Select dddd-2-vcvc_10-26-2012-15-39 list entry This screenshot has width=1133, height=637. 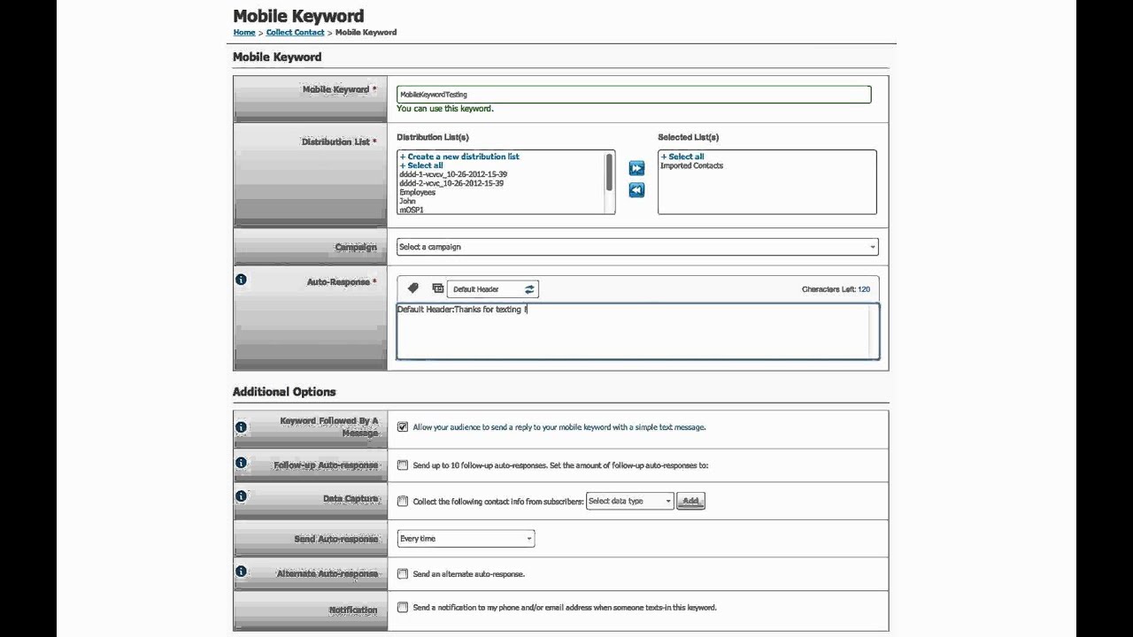click(x=451, y=183)
